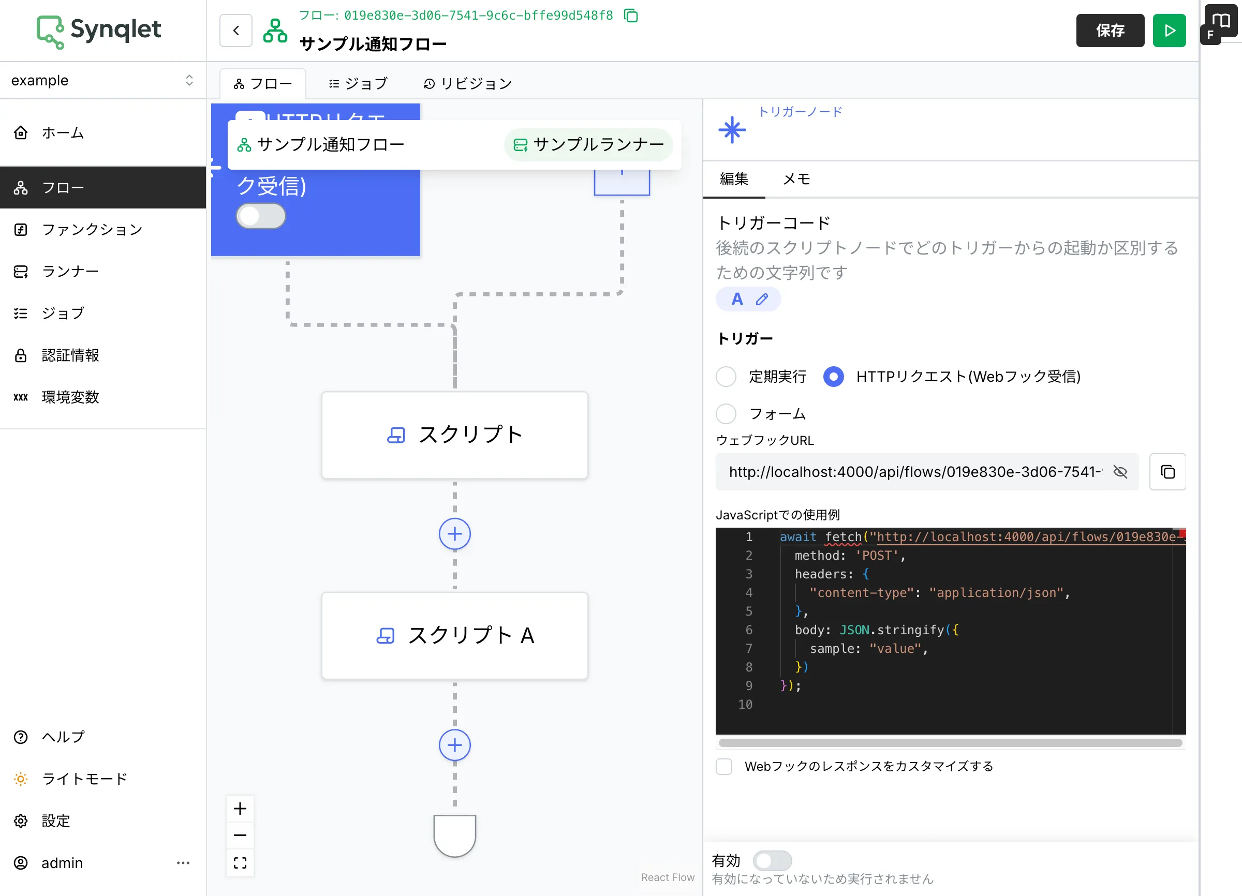Switch to the リビジョン tab
The image size is (1242, 896).
tap(468, 84)
